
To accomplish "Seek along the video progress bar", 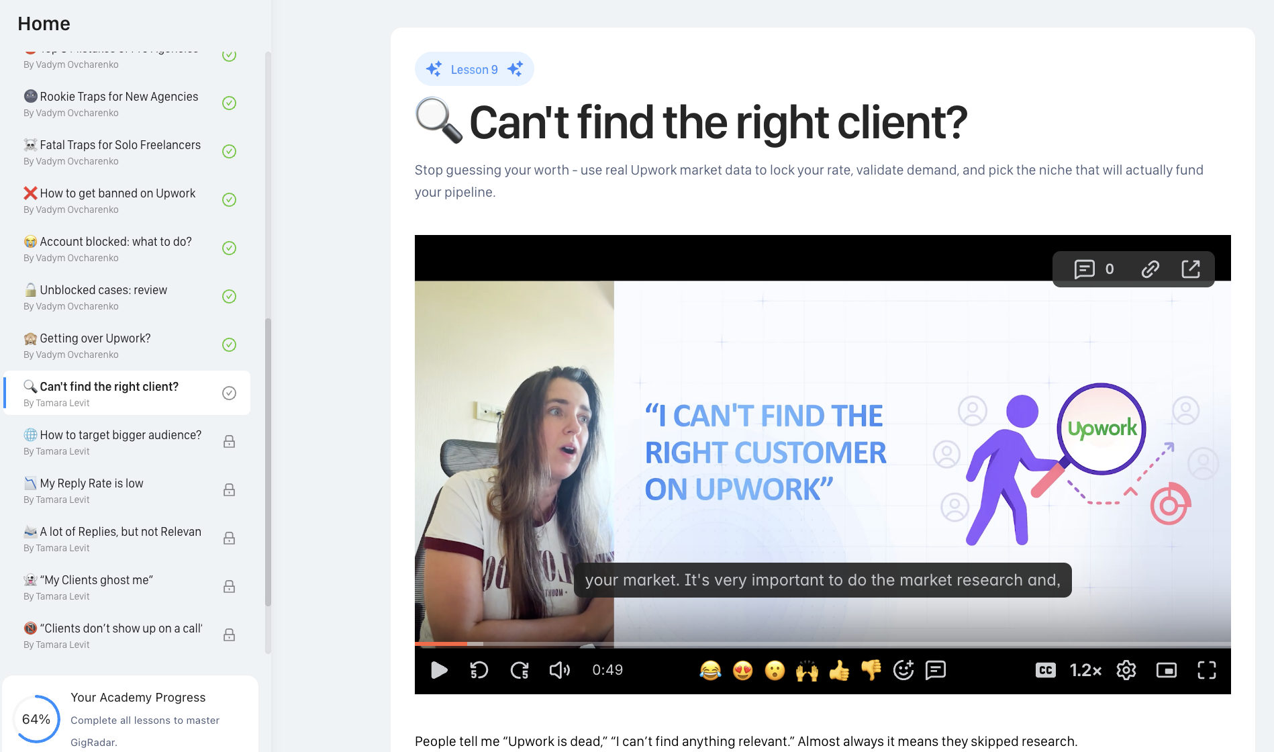I will click(x=823, y=644).
